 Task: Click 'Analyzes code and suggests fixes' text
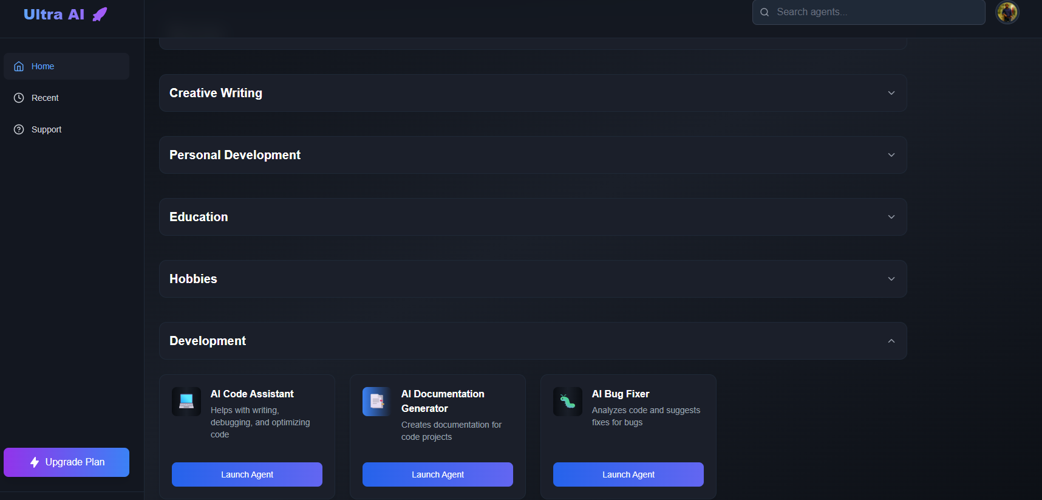pos(646,416)
